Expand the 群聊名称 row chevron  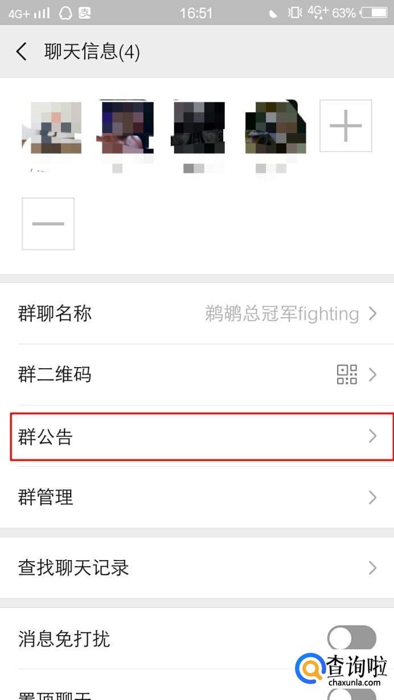tap(373, 314)
